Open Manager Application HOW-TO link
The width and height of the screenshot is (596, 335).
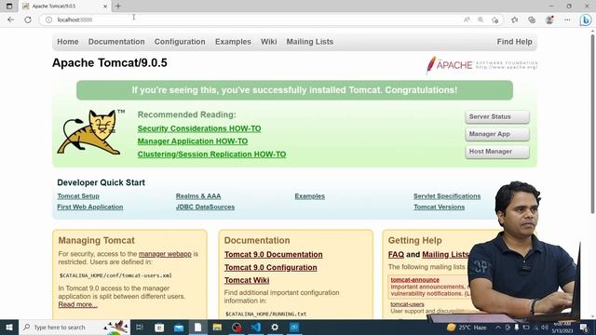pos(193,141)
